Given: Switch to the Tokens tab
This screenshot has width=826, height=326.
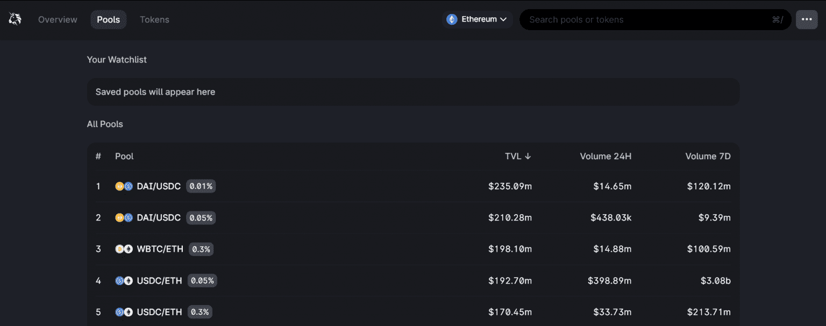Looking at the screenshot, I should [x=154, y=19].
